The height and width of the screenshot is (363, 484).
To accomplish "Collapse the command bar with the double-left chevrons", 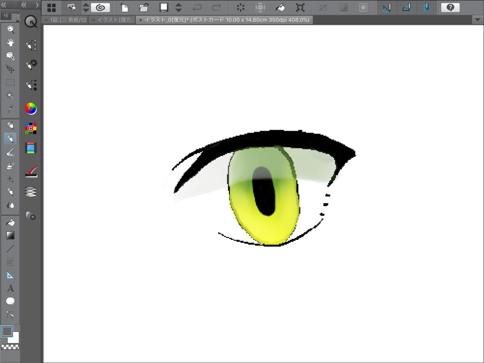I will (5, 5).
